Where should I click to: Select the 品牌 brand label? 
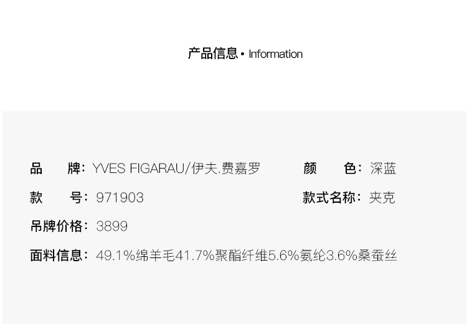tap(58, 169)
